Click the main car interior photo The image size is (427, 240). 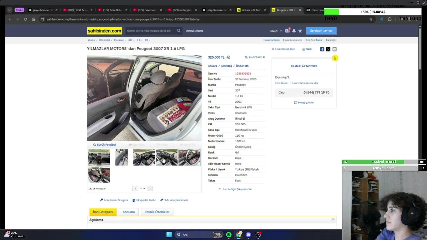coord(144,98)
